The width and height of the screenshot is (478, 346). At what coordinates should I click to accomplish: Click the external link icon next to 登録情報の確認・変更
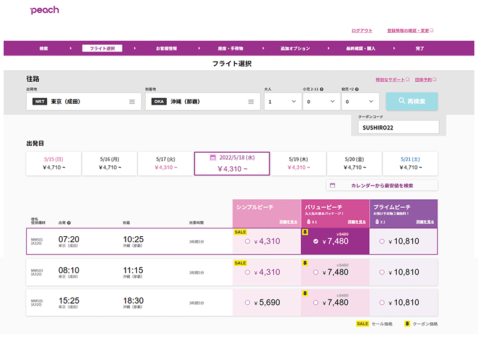tap(431, 30)
